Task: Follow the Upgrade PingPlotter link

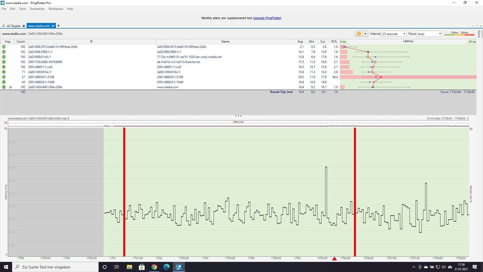Action: click(267, 18)
